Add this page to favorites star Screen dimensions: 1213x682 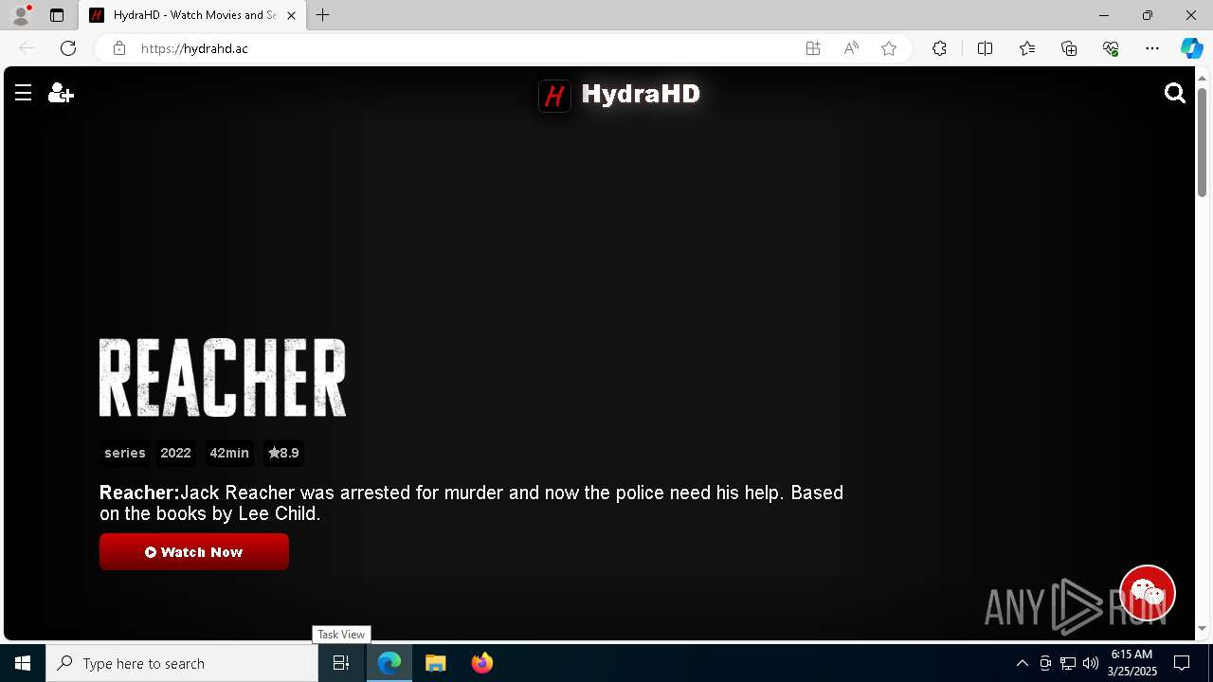pyautogui.click(x=889, y=48)
